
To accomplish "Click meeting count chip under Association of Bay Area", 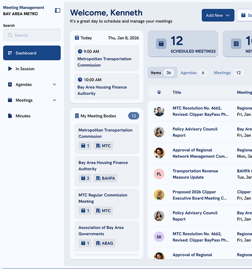I will 85,243.
